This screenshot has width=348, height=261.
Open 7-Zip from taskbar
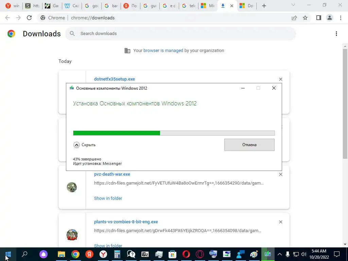pos(145,254)
